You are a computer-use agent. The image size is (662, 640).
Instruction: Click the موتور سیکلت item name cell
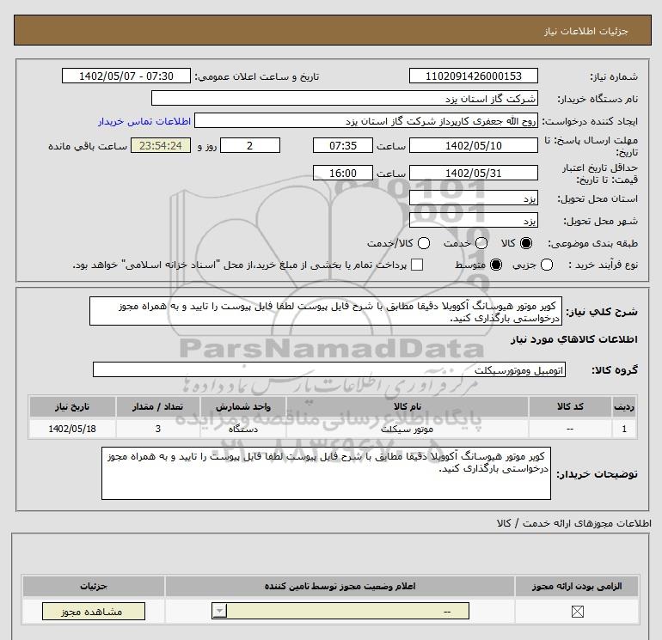point(407,429)
